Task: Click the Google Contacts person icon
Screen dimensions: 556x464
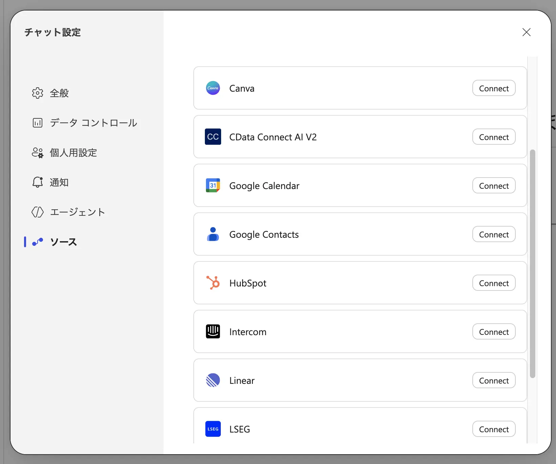Action: (213, 234)
